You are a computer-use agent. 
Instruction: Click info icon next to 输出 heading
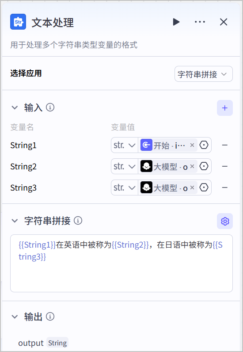coord(50,317)
